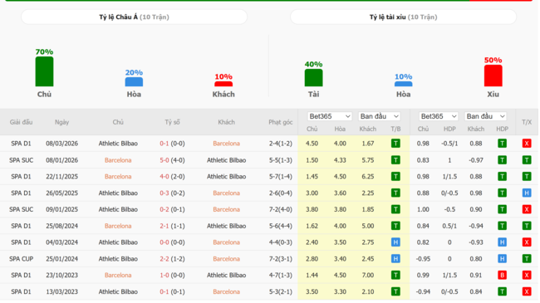Click Barcelona link in 08/01/2026 match
This screenshot has width=540, height=303.
pos(118,160)
